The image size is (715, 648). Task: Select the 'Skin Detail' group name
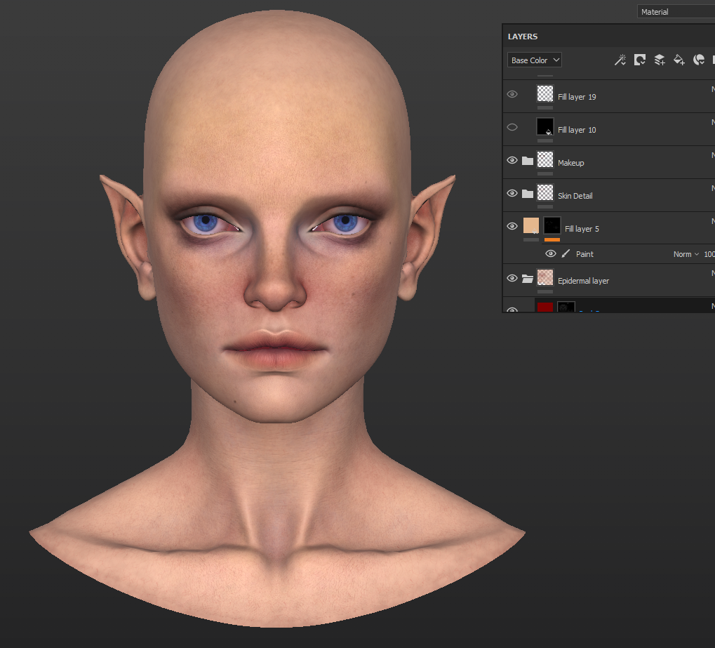575,196
